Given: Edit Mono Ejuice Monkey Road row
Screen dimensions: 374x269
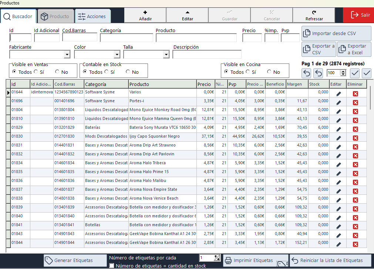Looking at the screenshot, I should tap(338, 111).
